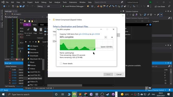Open the VulkanTutorial project scope dropdown
The image size is (173, 97).
pyautogui.click(x=24, y=17)
